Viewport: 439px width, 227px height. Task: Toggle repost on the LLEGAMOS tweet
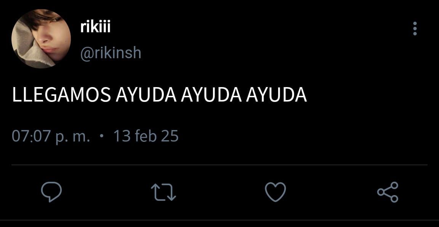163,192
